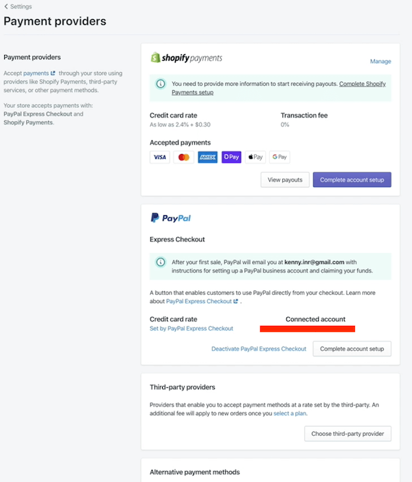
Task: Click the Apple Pay icon
Action: 255,157
